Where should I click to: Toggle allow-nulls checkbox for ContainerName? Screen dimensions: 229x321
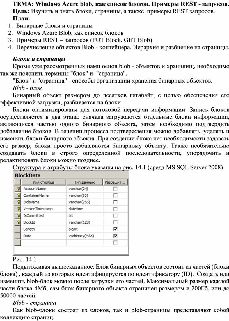116,195
